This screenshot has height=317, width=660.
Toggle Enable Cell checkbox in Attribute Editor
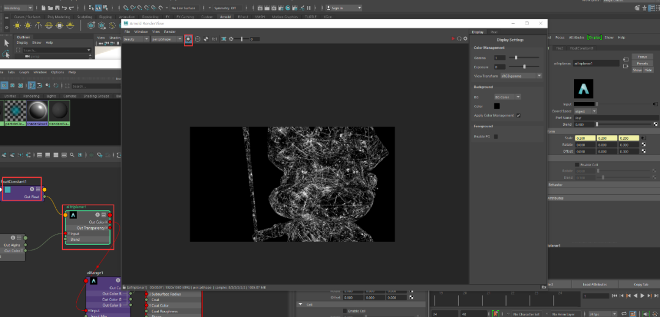click(x=577, y=165)
